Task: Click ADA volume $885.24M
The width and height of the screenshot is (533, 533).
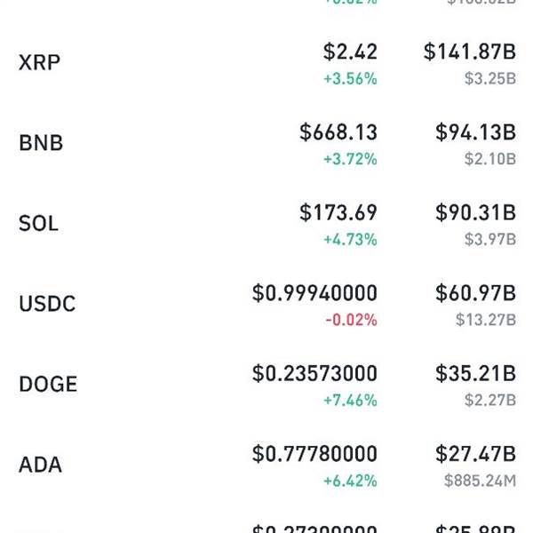Action: click(x=480, y=481)
